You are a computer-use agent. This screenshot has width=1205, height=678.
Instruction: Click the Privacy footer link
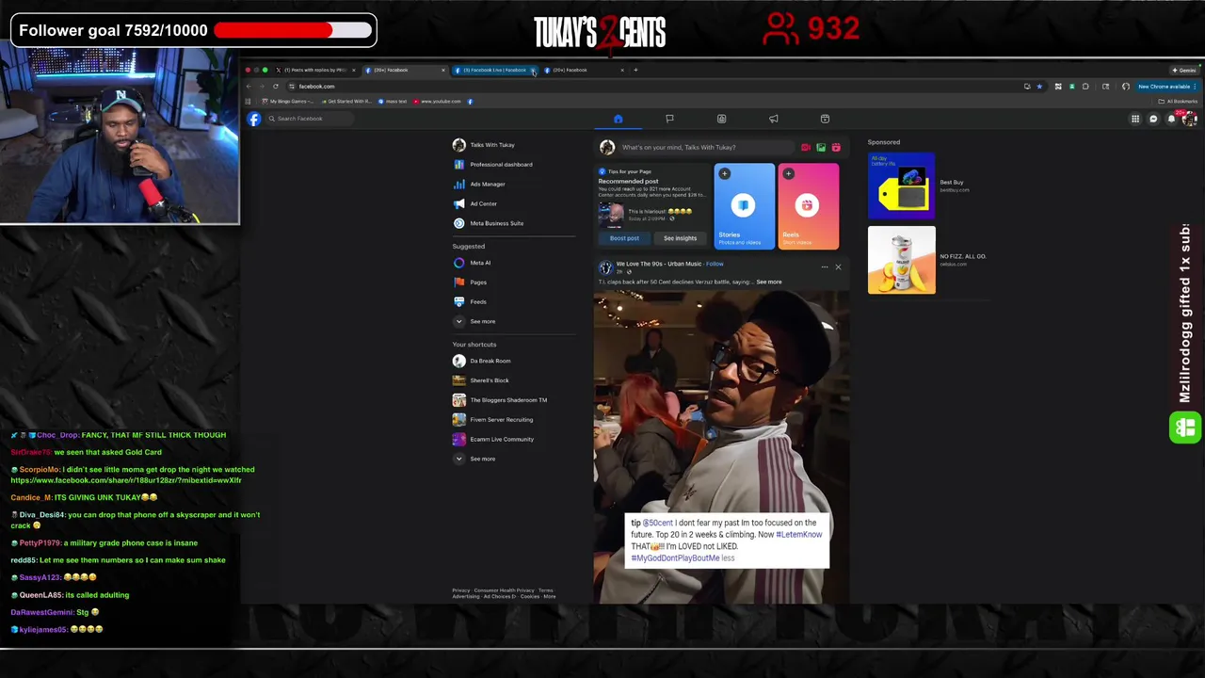(x=460, y=590)
